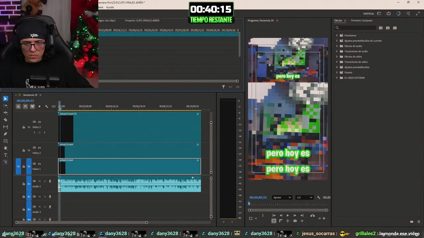Open the Ayuda menu
Screen dimensions: 424x238
tap(110, 7)
